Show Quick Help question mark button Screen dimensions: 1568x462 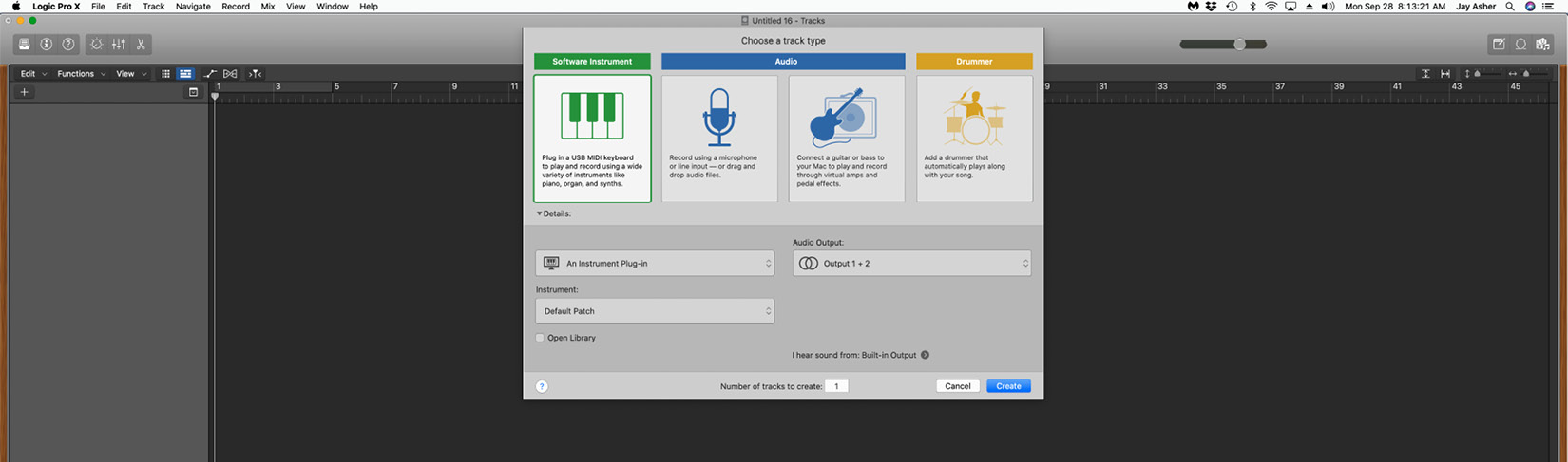(68, 44)
